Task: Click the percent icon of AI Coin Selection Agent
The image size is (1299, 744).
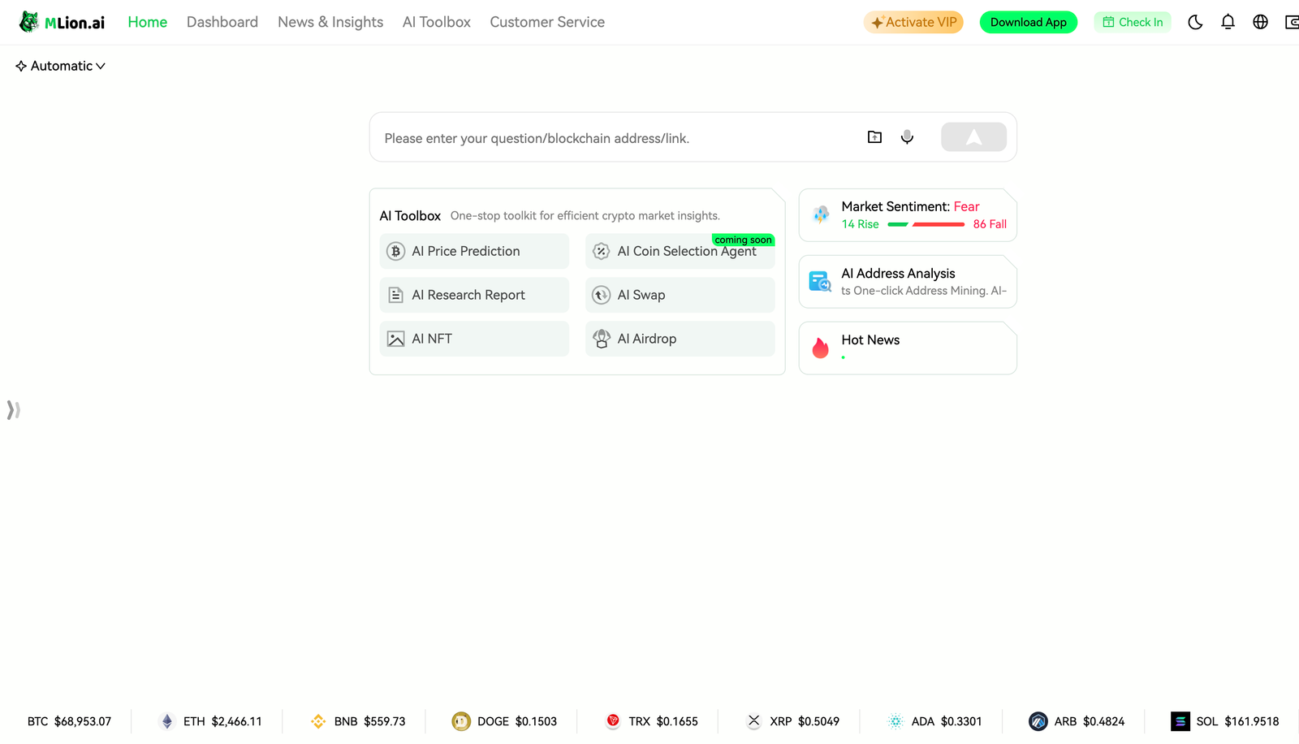Action: point(602,251)
